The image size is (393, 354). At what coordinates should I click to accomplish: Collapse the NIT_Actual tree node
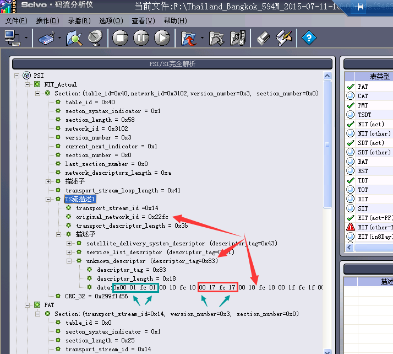click(27, 84)
